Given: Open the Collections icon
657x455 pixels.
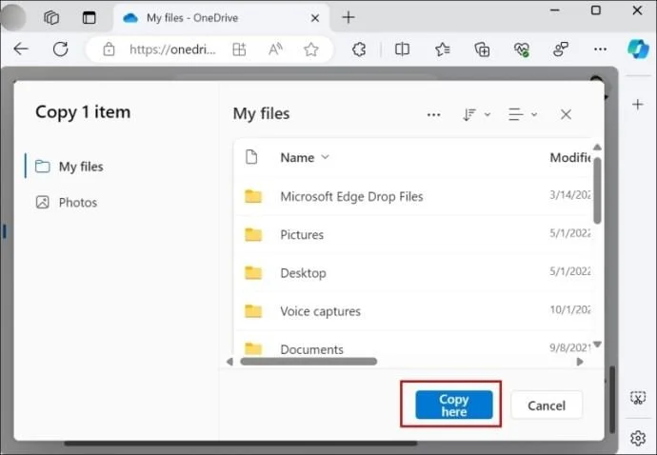Looking at the screenshot, I should [482, 49].
